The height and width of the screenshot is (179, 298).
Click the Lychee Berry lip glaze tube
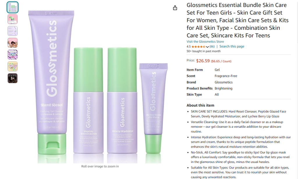coord(154,108)
